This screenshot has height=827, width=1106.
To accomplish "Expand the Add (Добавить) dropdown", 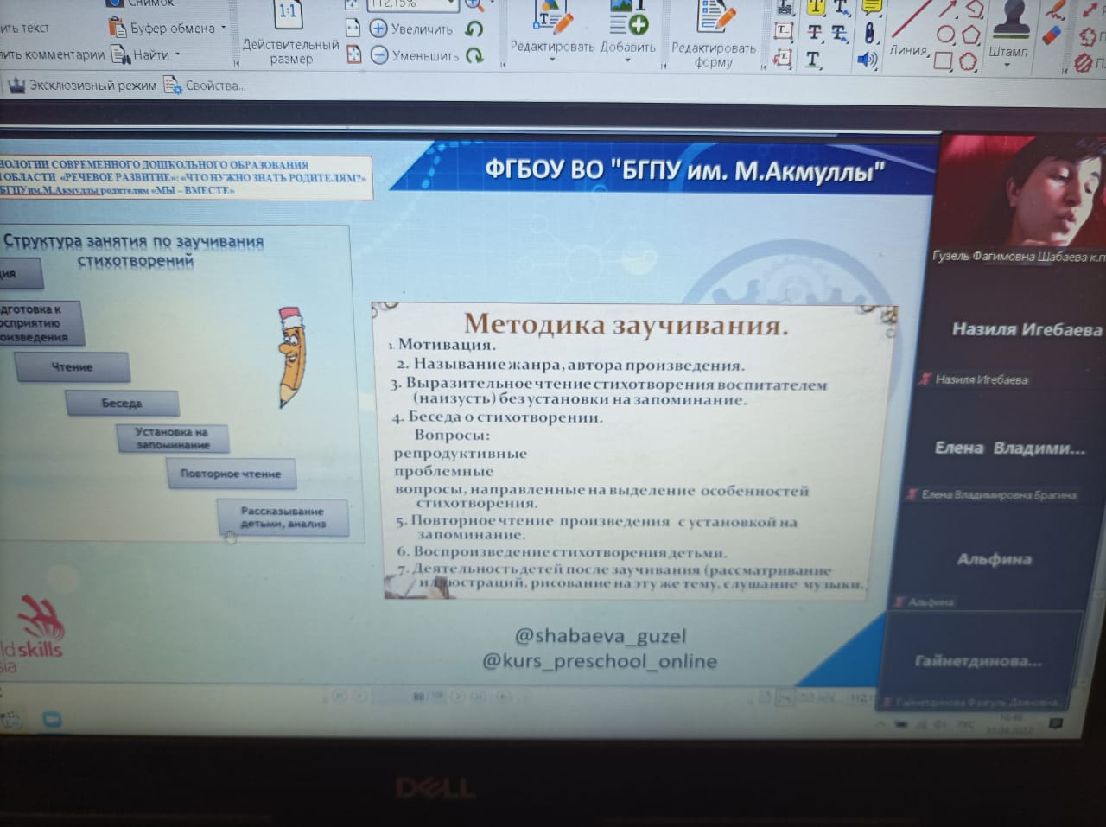I will (x=627, y=60).
